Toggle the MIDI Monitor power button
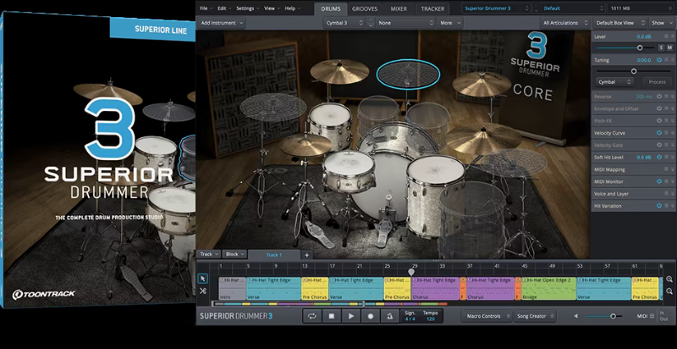The height and width of the screenshot is (349, 677). tap(659, 181)
